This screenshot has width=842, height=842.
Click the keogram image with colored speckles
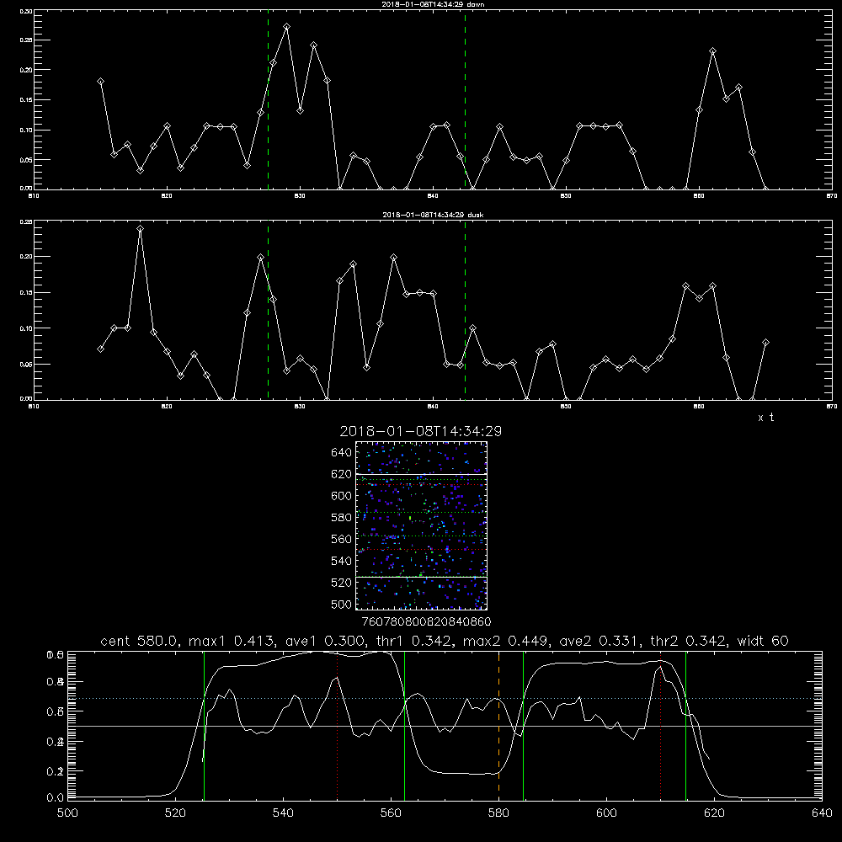pos(422,525)
